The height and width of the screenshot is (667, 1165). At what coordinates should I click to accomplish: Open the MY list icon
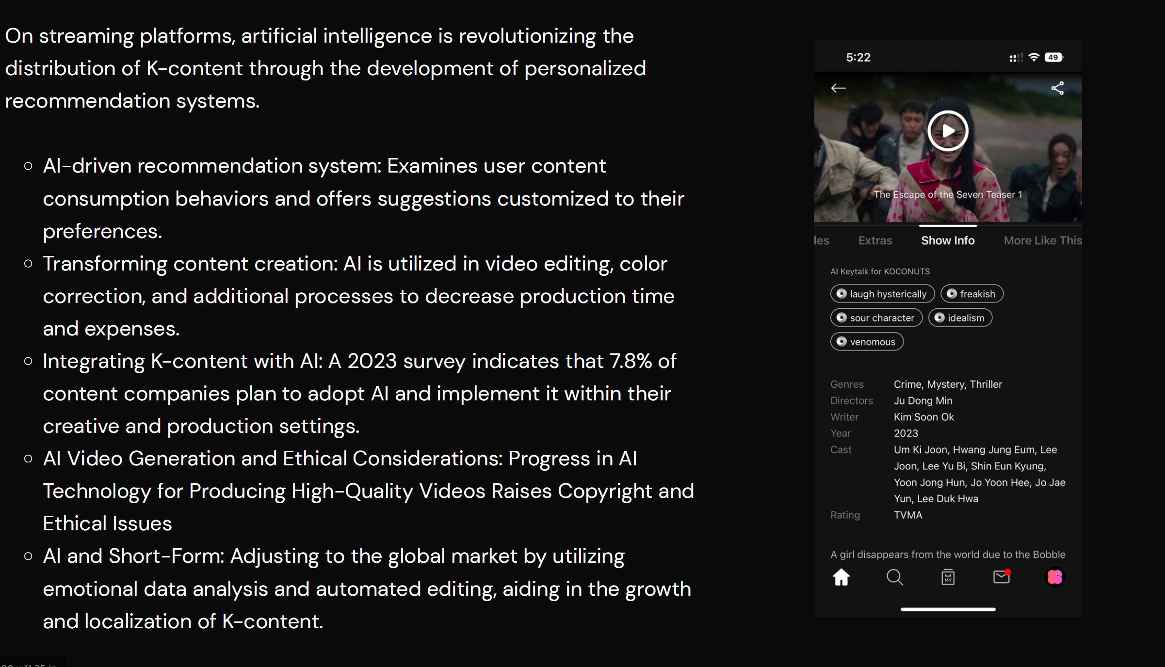tap(948, 577)
